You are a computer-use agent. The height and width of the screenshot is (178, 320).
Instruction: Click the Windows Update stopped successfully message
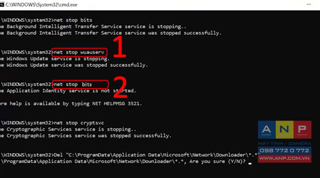(x=74, y=65)
